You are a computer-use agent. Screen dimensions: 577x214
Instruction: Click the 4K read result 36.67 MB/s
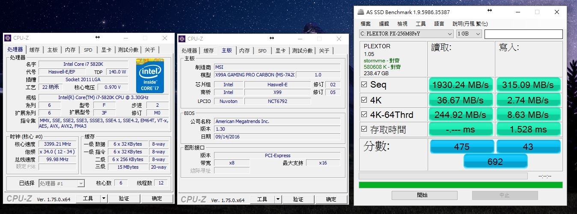[461, 100]
